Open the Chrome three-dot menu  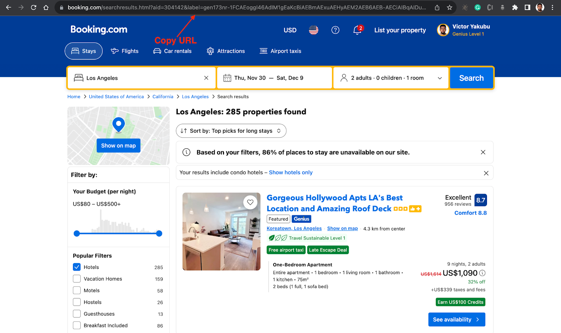click(553, 7)
